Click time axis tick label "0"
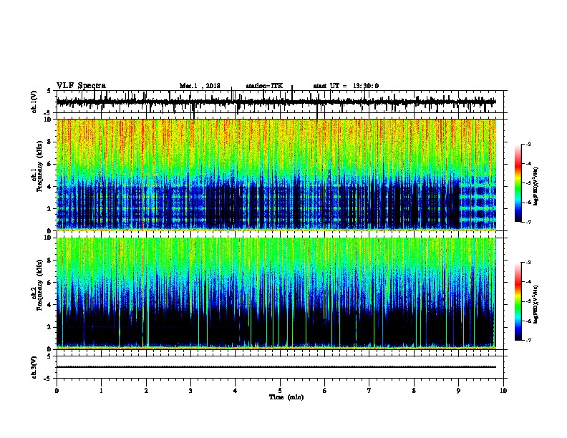This screenshot has width=567, height=438. coord(57,390)
